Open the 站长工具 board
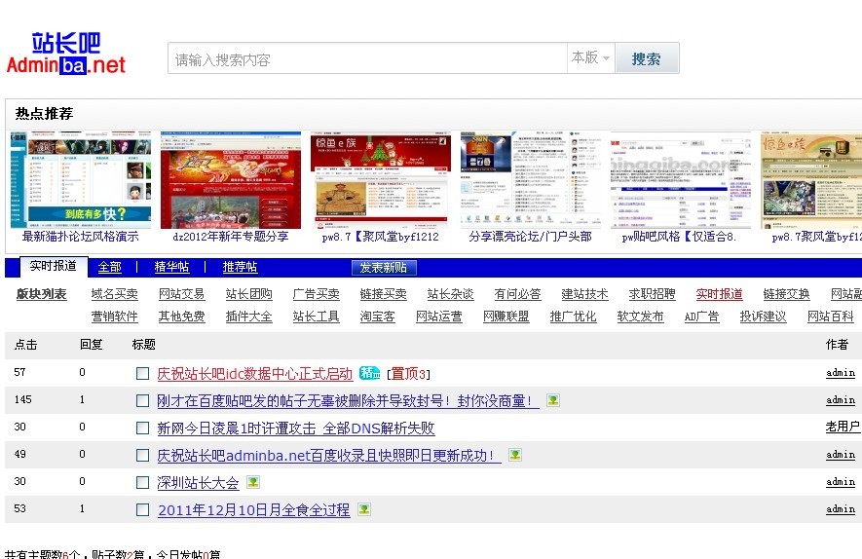This screenshot has height=559, width=862. [317, 317]
